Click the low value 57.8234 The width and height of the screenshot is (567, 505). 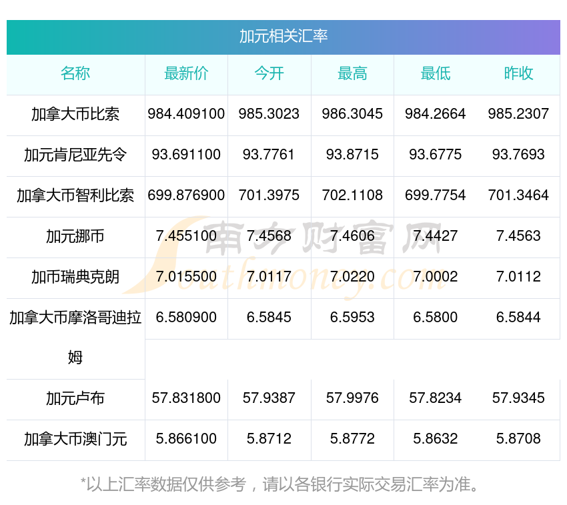point(436,398)
